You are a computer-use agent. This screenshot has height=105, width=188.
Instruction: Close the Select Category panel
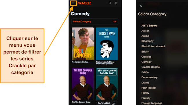coord(141,5)
